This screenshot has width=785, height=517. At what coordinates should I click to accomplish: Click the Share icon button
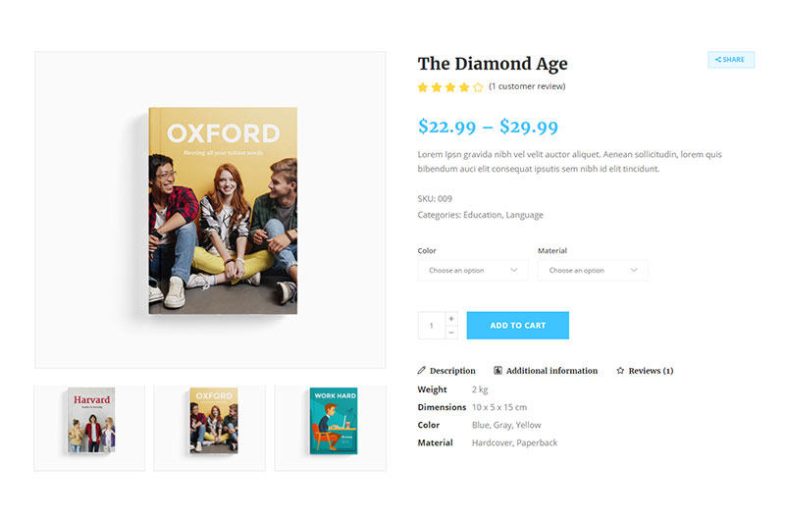pos(730,60)
